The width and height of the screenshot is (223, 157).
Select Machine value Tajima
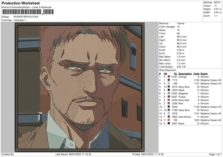click(x=181, y=23)
